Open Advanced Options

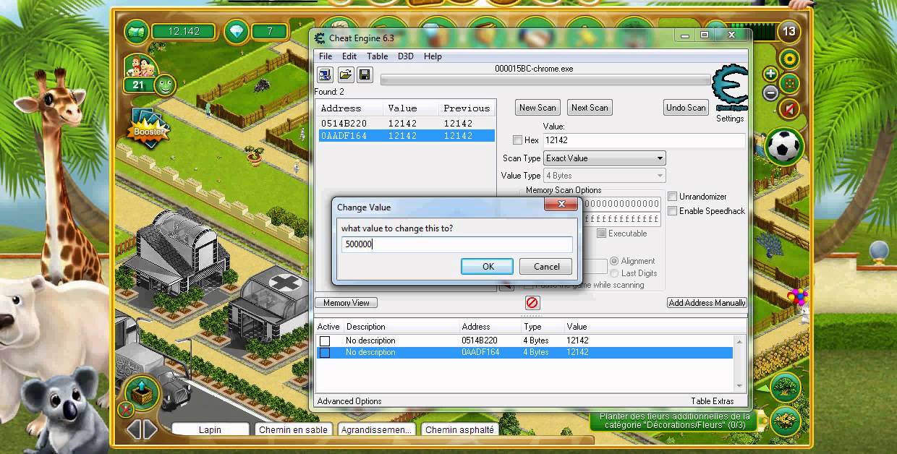pyautogui.click(x=349, y=401)
